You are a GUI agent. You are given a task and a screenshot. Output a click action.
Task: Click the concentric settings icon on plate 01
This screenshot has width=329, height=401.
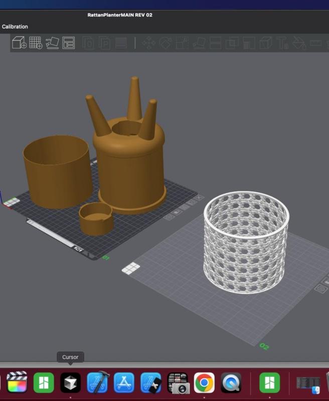click(169, 217)
